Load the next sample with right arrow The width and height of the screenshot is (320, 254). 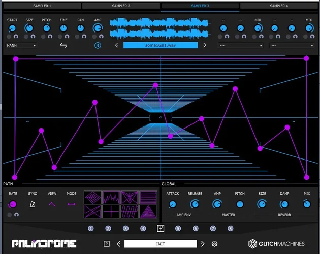[x=205, y=45]
